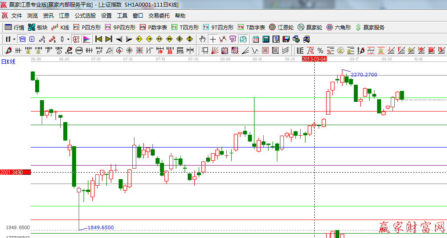Select the crosshair cursor tool
The image size is (447, 238).
pos(213,39)
